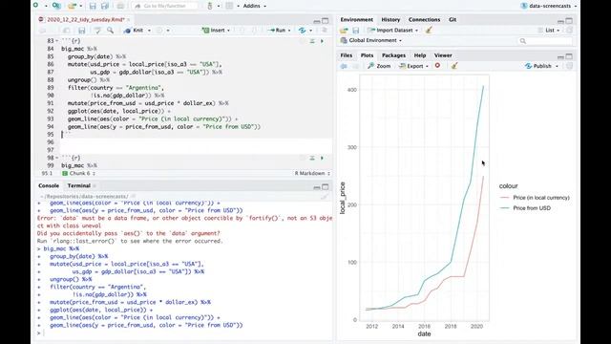Image resolution: width=611 pixels, height=344 pixels.
Task: Switch to the Files tab
Action: (346, 55)
